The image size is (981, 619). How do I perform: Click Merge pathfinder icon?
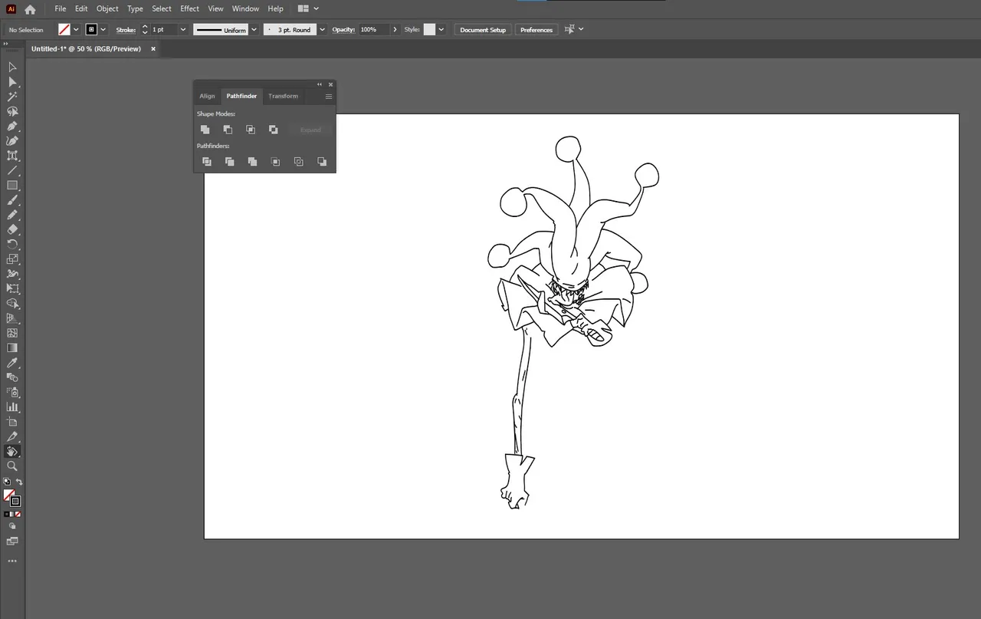coord(252,162)
